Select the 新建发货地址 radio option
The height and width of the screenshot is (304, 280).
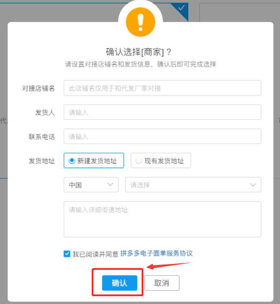[x=72, y=161]
